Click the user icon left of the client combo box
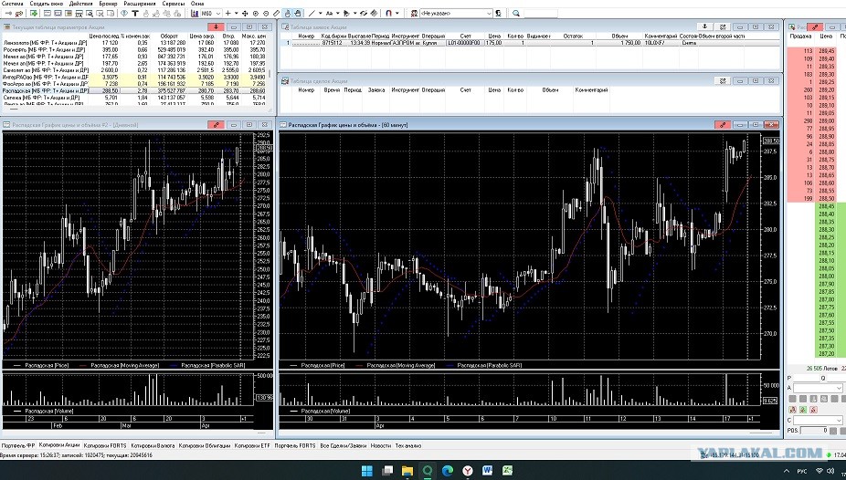This screenshot has height=480, width=846. (x=414, y=13)
